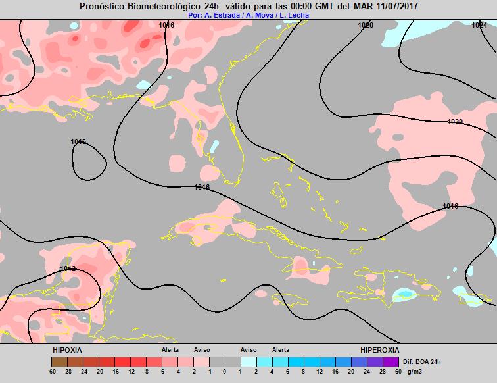Click the '-60' scale value
The width and height of the screenshot is (497, 383).
(x=52, y=372)
